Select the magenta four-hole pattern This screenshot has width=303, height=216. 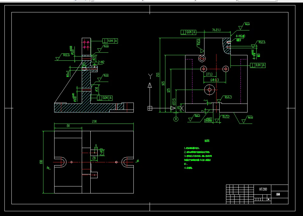tap(86, 44)
